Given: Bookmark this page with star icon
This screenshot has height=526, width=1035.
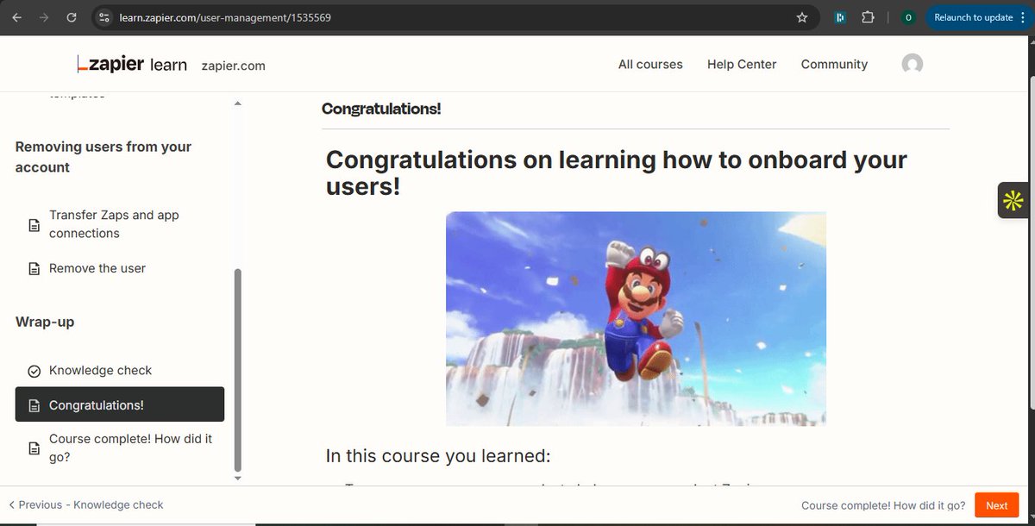Looking at the screenshot, I should pos(802,17).
